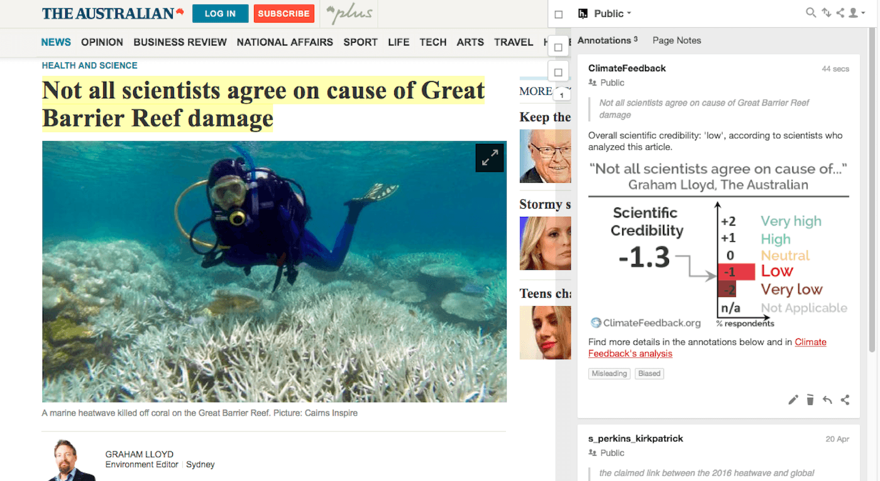Open the sort annotations icon
880x481 pixels.
click(826, 13)
